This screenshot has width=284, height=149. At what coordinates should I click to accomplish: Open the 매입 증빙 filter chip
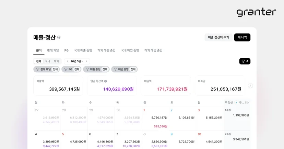125,69
